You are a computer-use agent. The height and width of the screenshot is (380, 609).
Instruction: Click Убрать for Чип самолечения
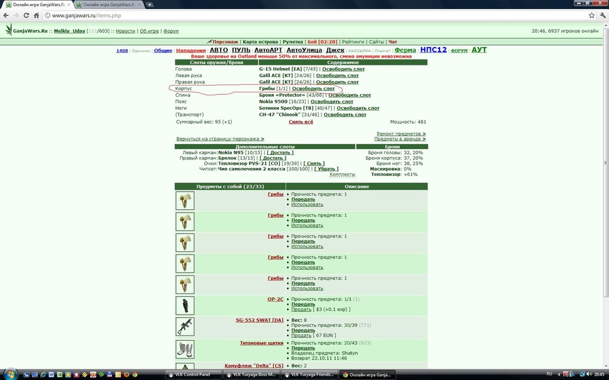point(326,169)
